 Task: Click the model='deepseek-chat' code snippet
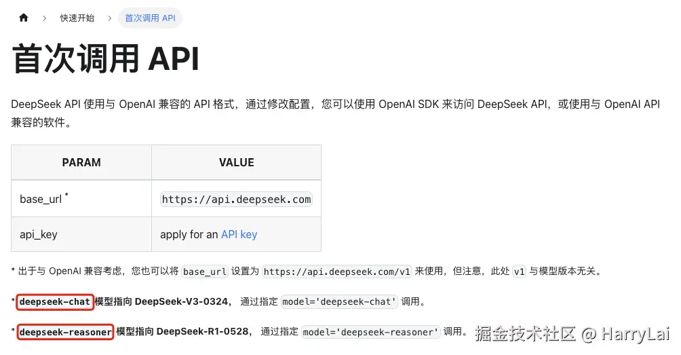click(x=339, y=301)
